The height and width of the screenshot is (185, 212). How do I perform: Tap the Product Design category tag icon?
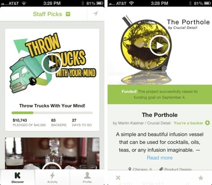pyautogui.click(x=161, y=169)
